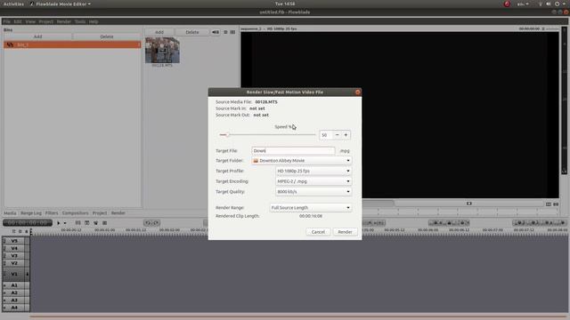
Task: Switch to the Media tab
Action: (x=10, y=213)
